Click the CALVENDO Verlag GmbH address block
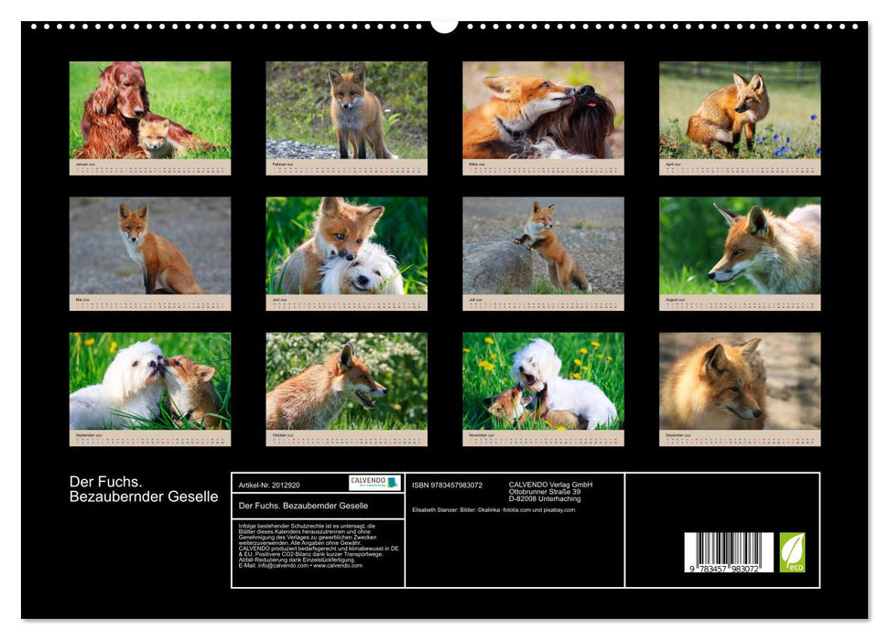 pos(549,489)
